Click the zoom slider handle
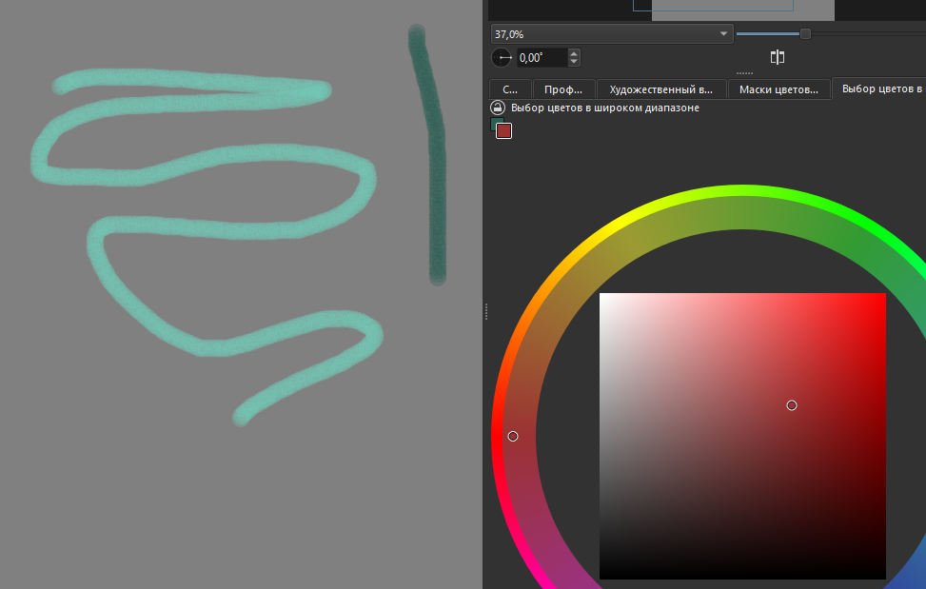Image resolution: width=926 pixels, height=589 pixels. (805, 33)
